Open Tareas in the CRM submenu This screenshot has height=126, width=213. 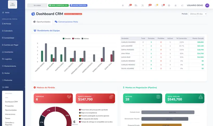[x=8, y=119]
